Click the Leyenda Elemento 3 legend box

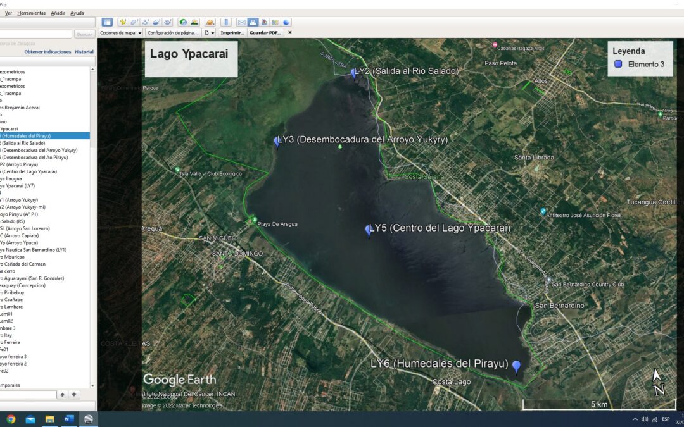pyautogui.click(x=640, y=59)
